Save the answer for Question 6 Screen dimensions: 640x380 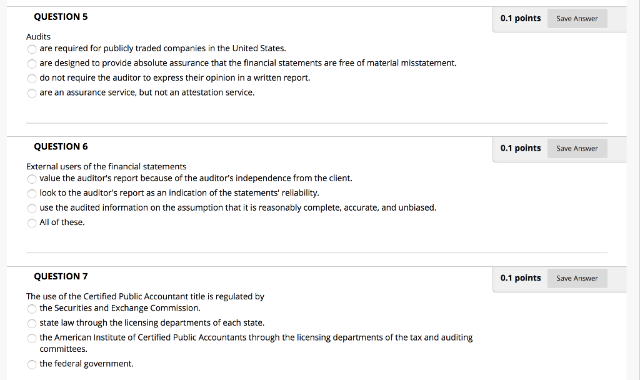[576, 148]
